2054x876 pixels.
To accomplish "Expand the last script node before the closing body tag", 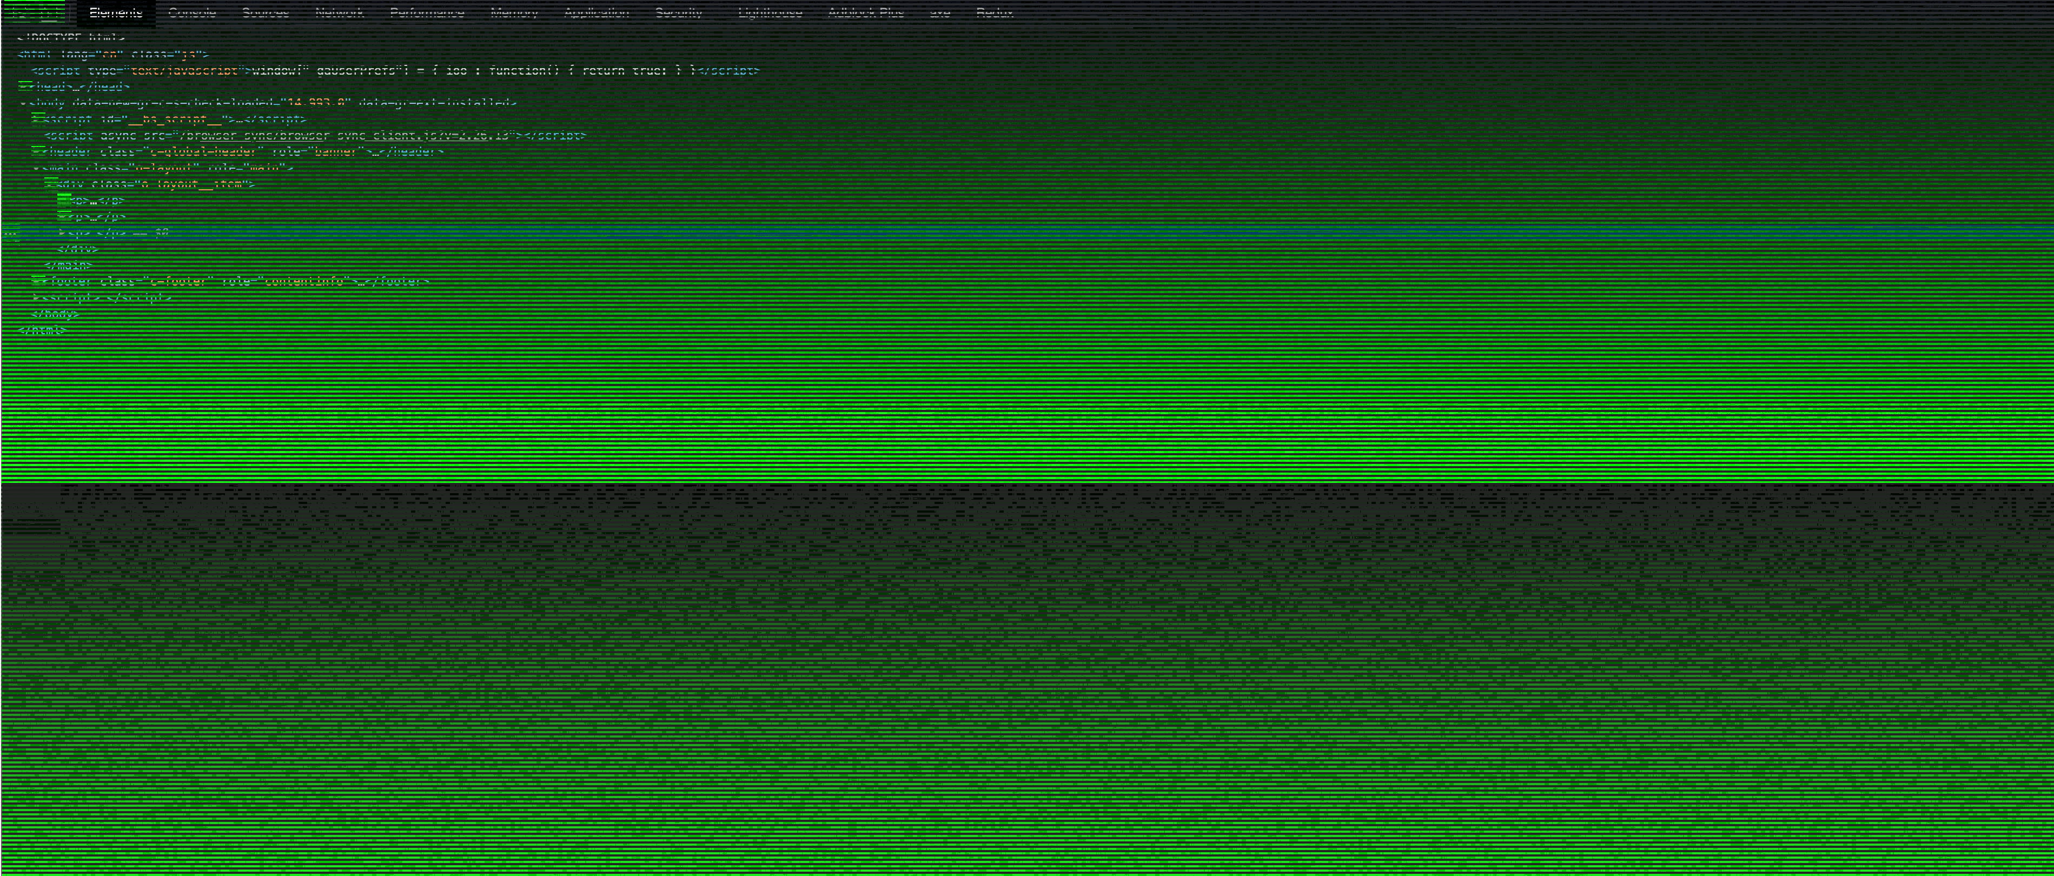I will pos(37,297).
